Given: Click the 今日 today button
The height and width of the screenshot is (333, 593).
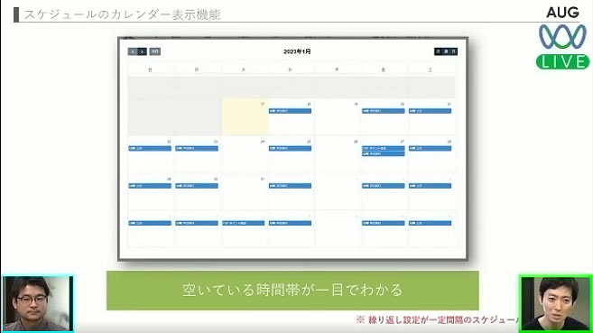Looking at the screenshot, I should coord(155,51).
